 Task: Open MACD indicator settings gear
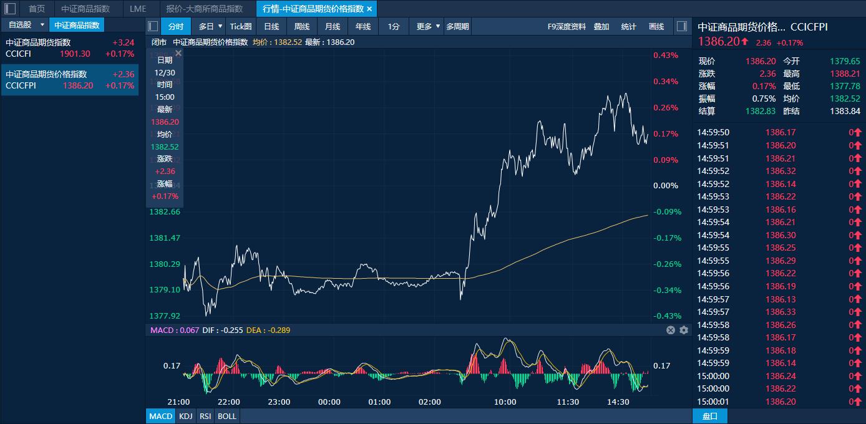684,330
